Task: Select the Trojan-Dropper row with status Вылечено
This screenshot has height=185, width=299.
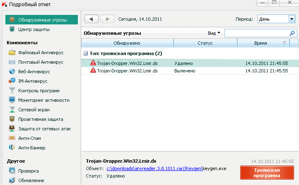Action: (189, 71)
